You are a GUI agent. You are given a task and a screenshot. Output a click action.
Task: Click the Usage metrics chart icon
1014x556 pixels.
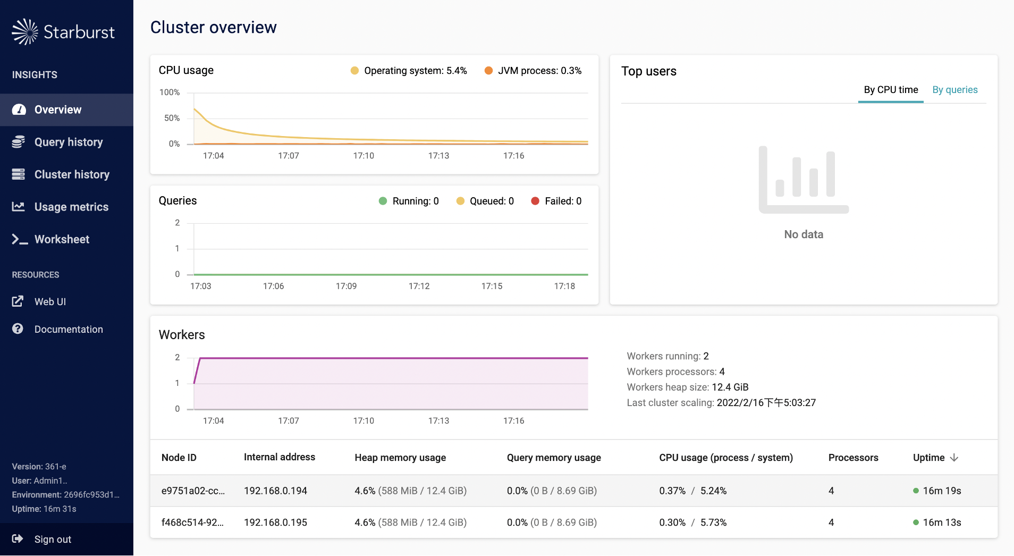19,207
